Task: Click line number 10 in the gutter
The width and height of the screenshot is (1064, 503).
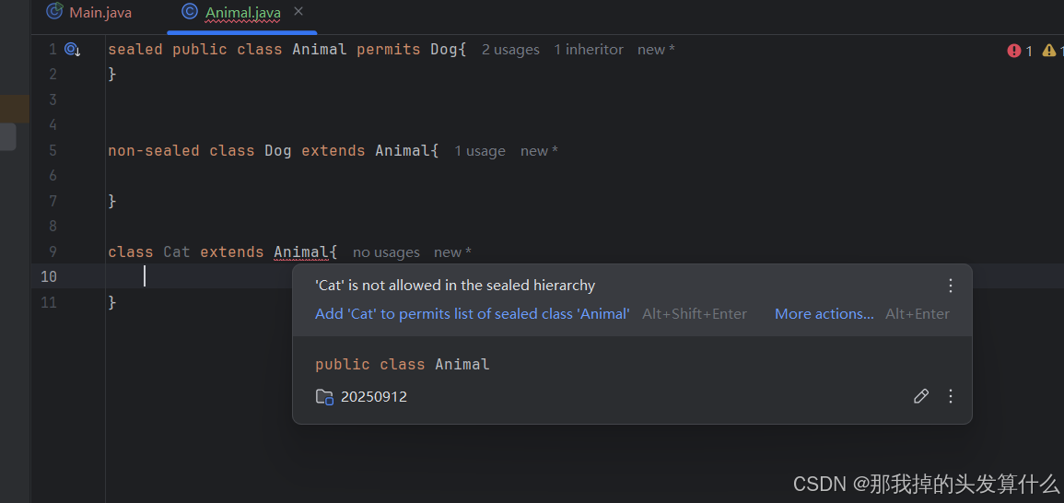Action: point(48,277)
